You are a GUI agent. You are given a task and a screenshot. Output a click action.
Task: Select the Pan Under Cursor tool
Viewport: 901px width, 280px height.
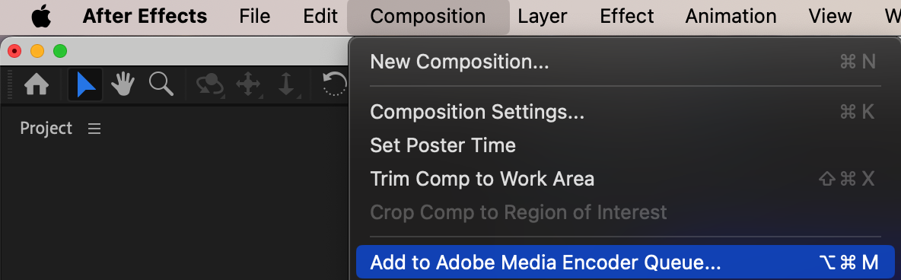click(x=248, y=85)
